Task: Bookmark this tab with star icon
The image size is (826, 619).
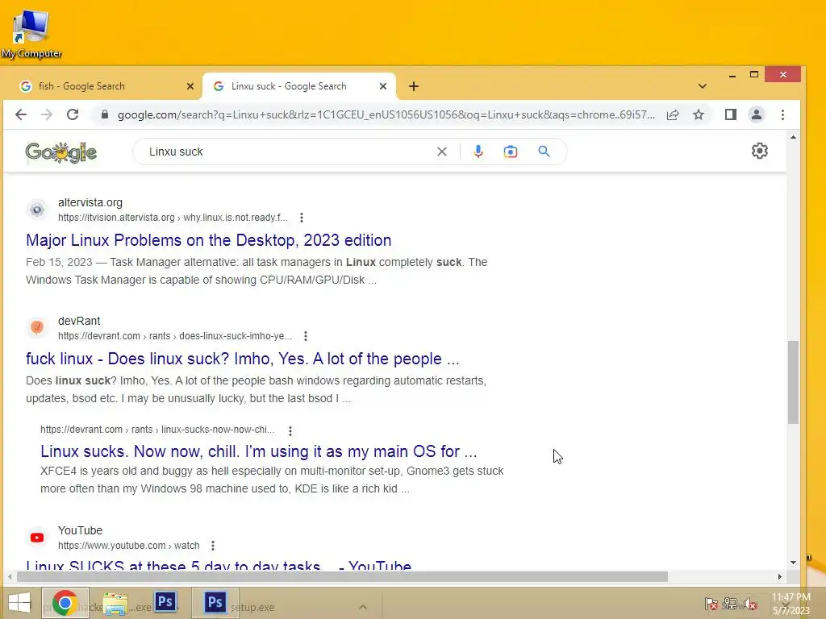Action: coord(699,114)
